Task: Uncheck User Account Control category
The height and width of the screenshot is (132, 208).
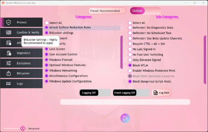Action: [x=47, y=54]
